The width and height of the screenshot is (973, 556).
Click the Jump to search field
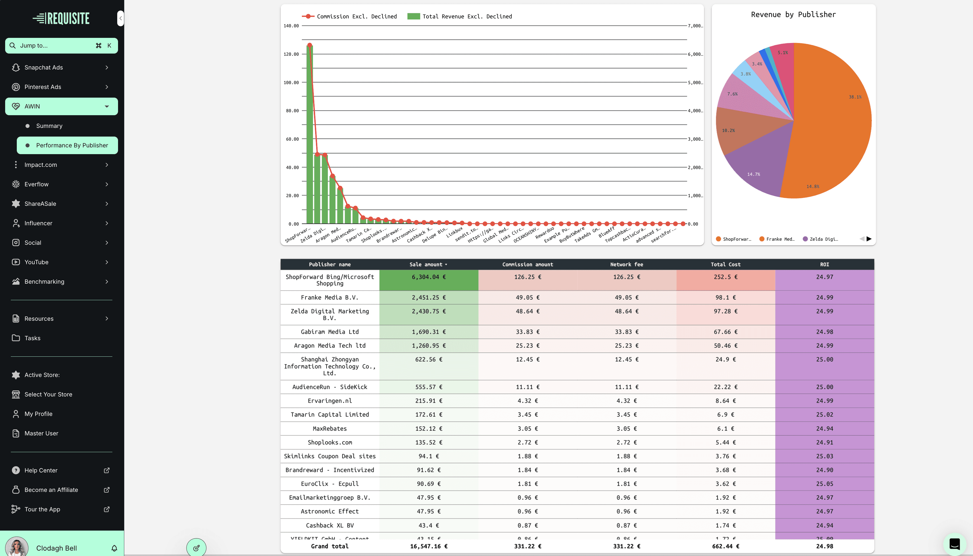[x=61, y=45]
